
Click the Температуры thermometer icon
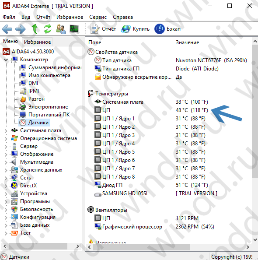click(x=91, y=94)
